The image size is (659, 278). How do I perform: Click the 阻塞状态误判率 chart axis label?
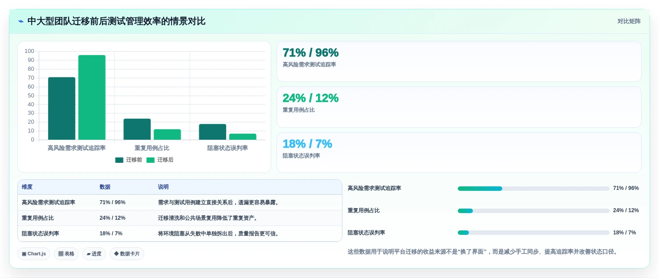coord(228,148)
